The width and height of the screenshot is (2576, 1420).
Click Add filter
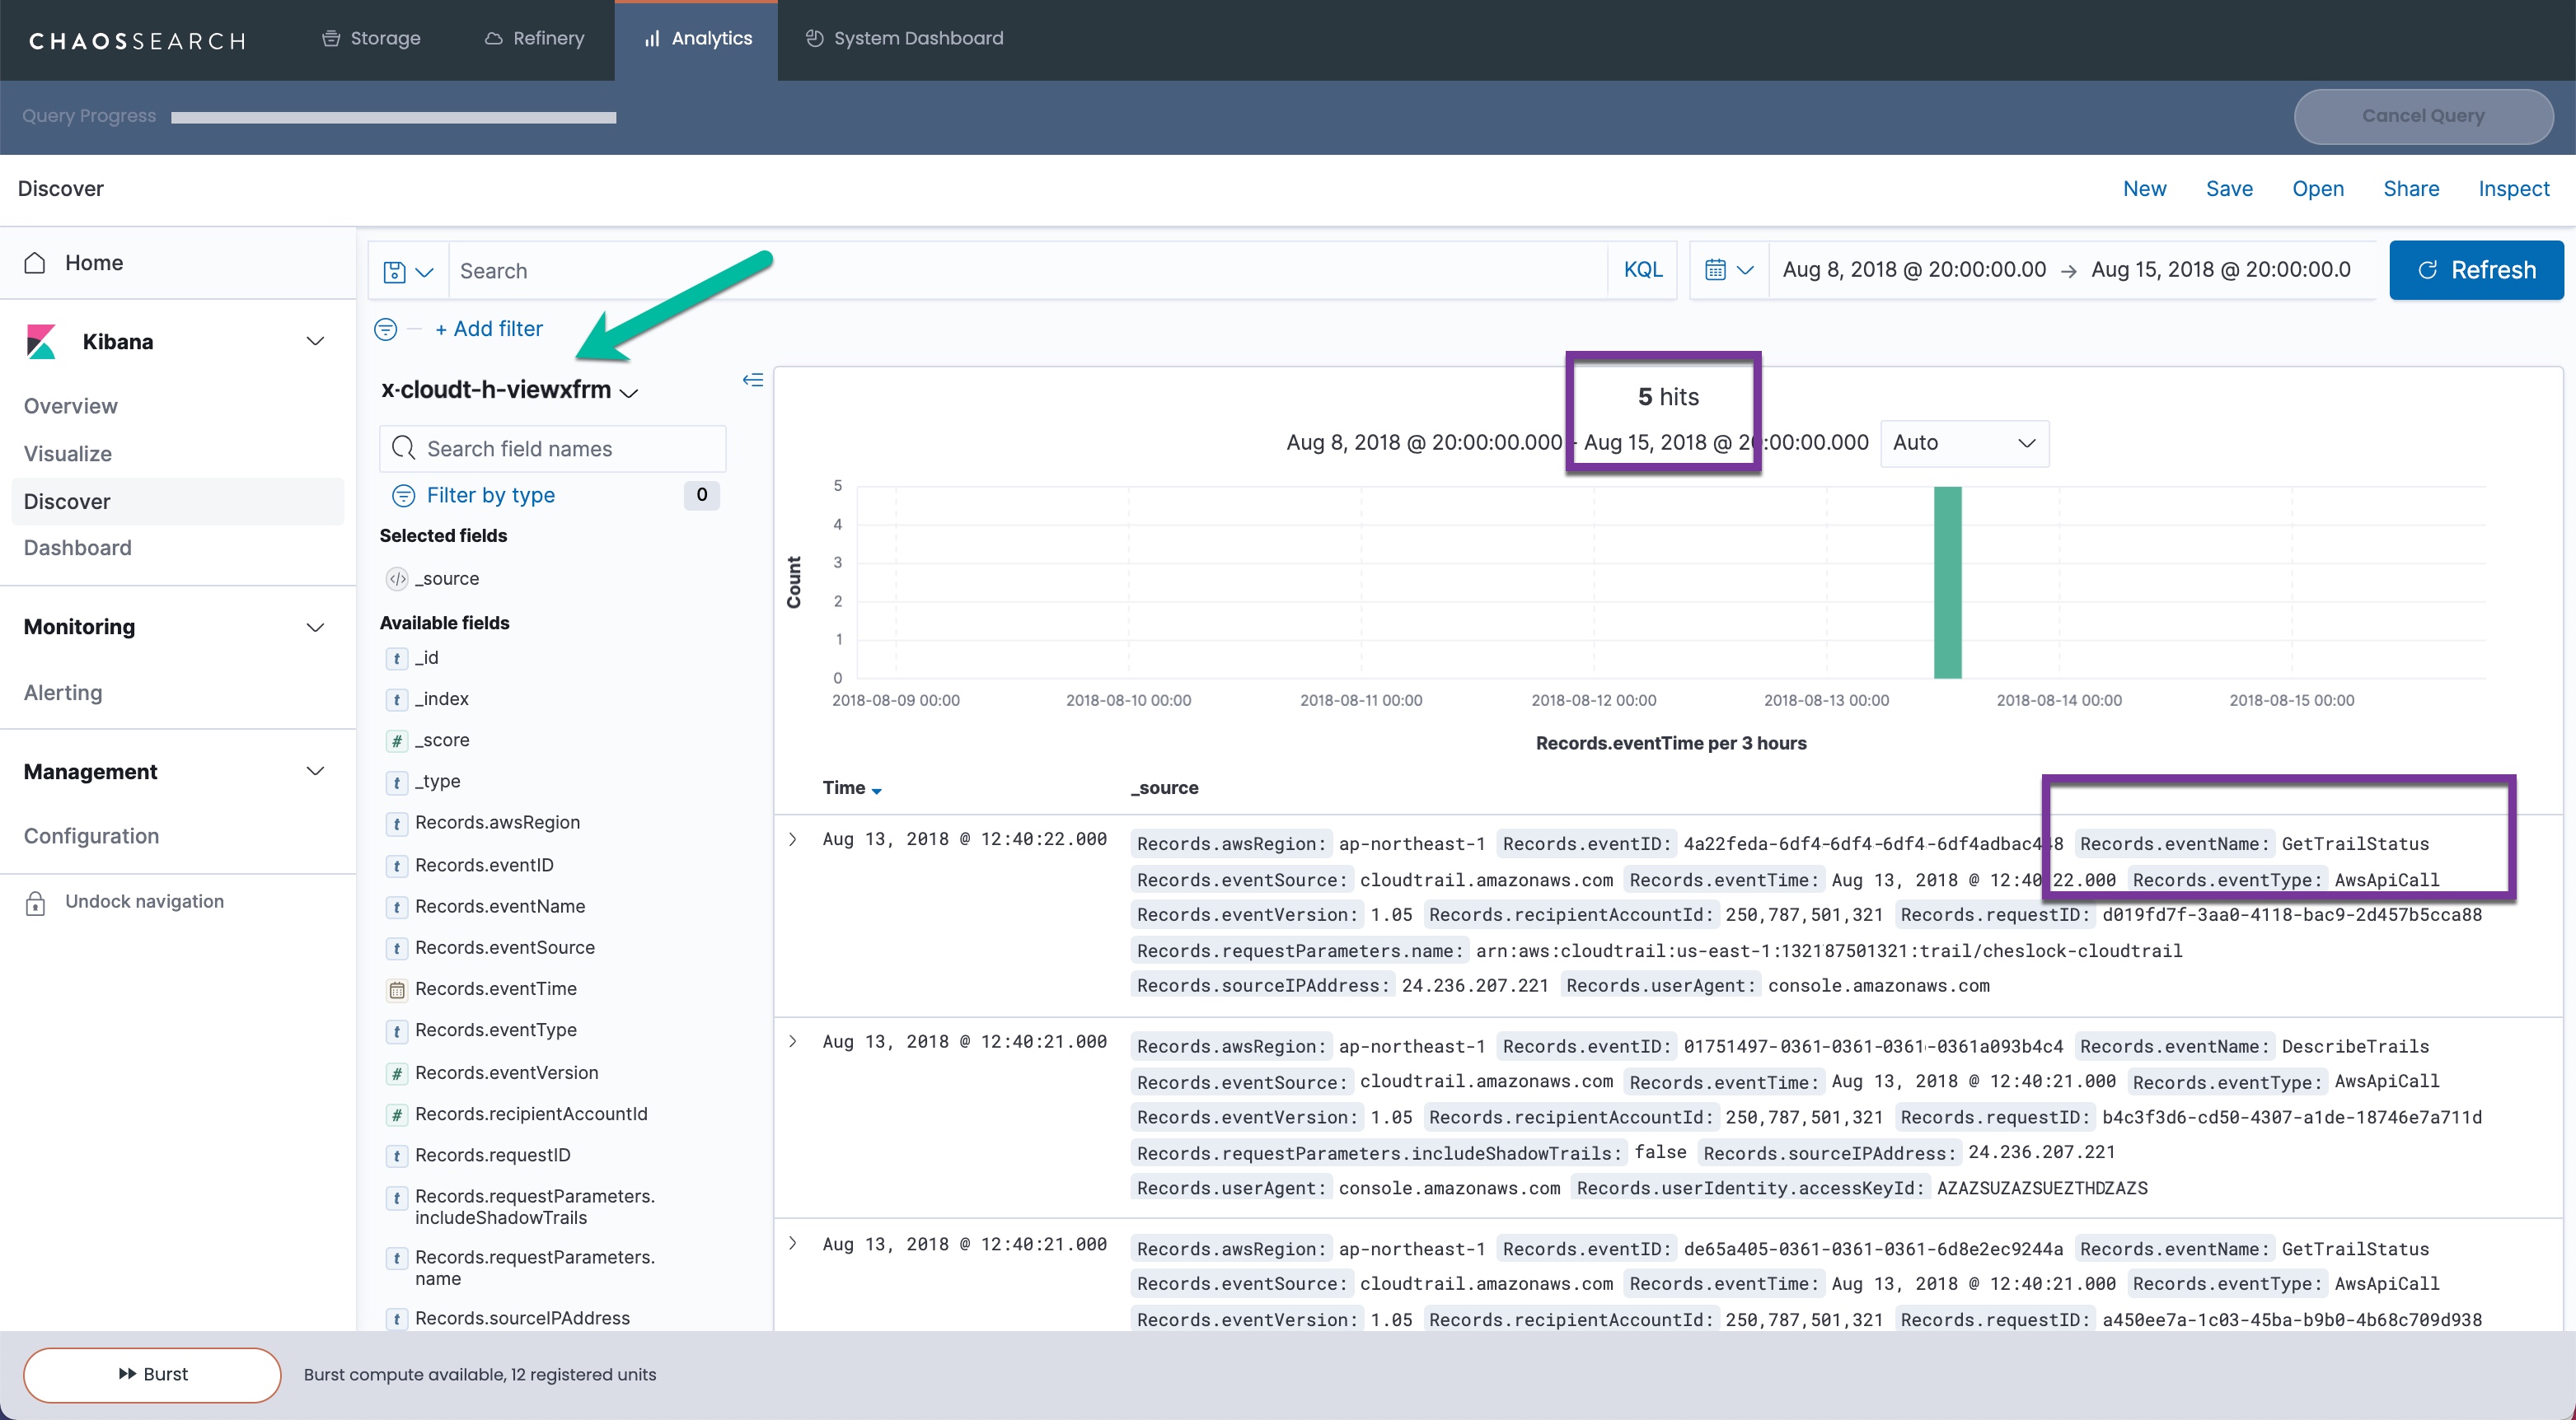pyautogui.click(x=488, y=329)
